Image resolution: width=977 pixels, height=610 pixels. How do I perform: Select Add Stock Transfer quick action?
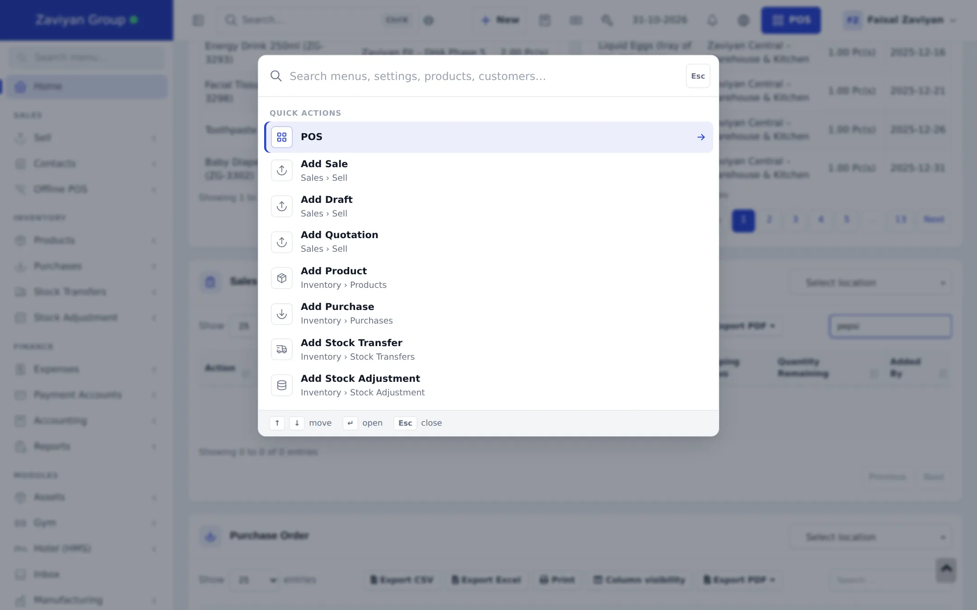(488, 349)
